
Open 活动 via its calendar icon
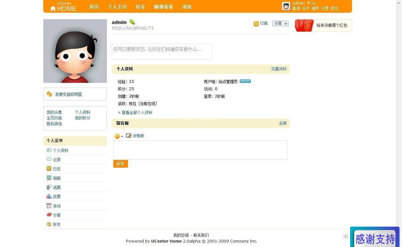click(49, 206)
